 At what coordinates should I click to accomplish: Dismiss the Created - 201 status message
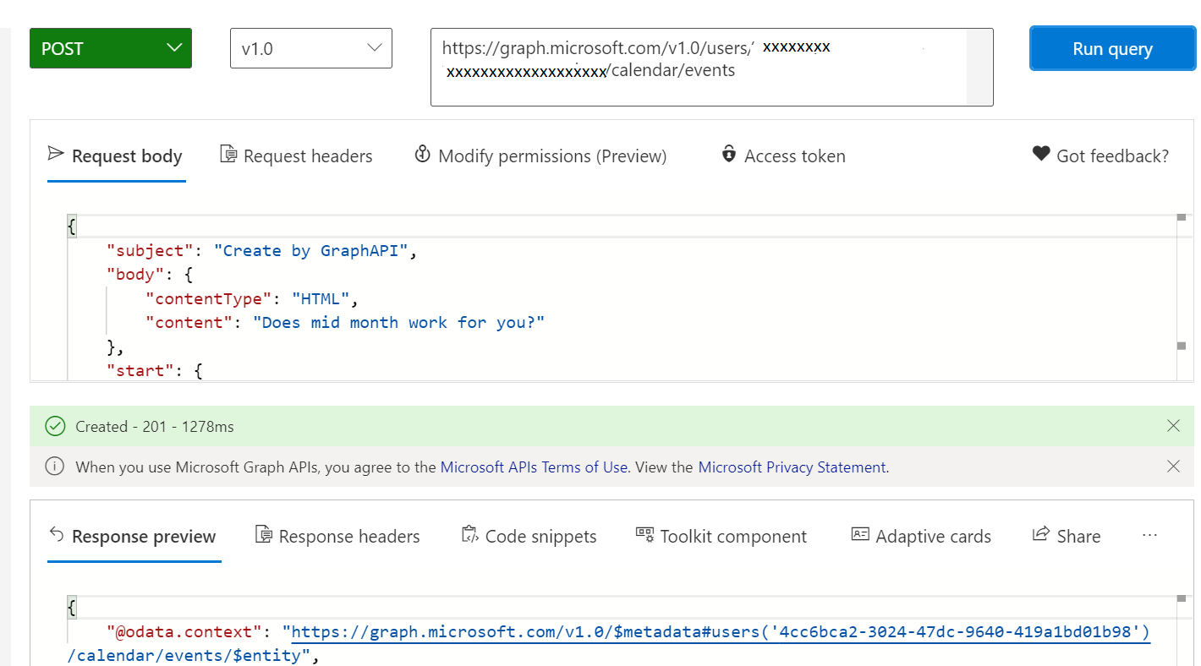(1173, 426)
